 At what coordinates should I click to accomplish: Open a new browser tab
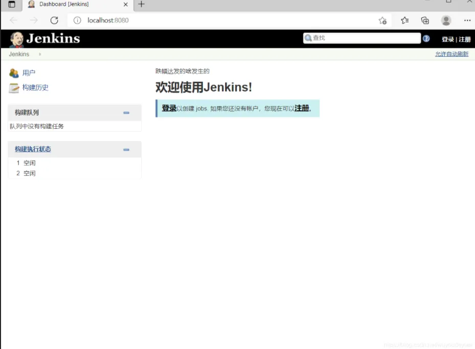tap(141, 4)
